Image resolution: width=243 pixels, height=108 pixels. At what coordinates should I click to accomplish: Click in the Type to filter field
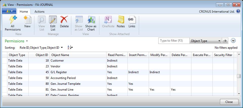click(174, 41)
